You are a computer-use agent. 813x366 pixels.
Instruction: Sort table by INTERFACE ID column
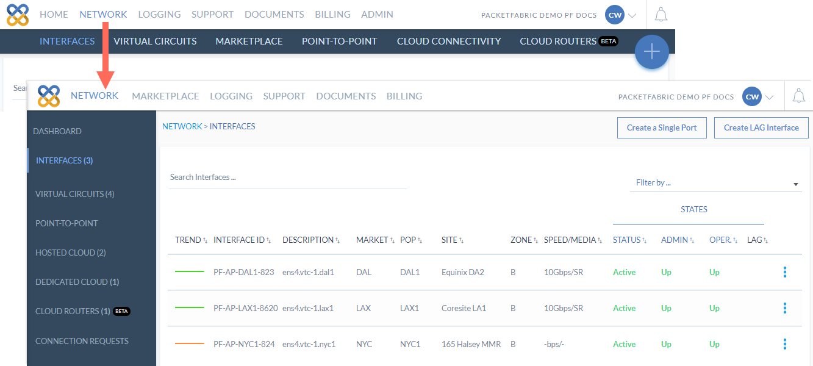242,240
